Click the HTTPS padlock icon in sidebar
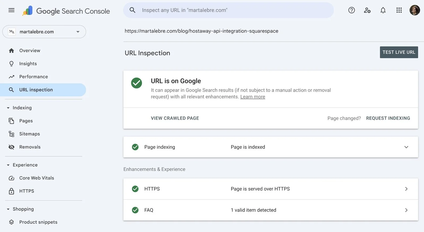Screen dimensions: 424x232 coord(11,191)
